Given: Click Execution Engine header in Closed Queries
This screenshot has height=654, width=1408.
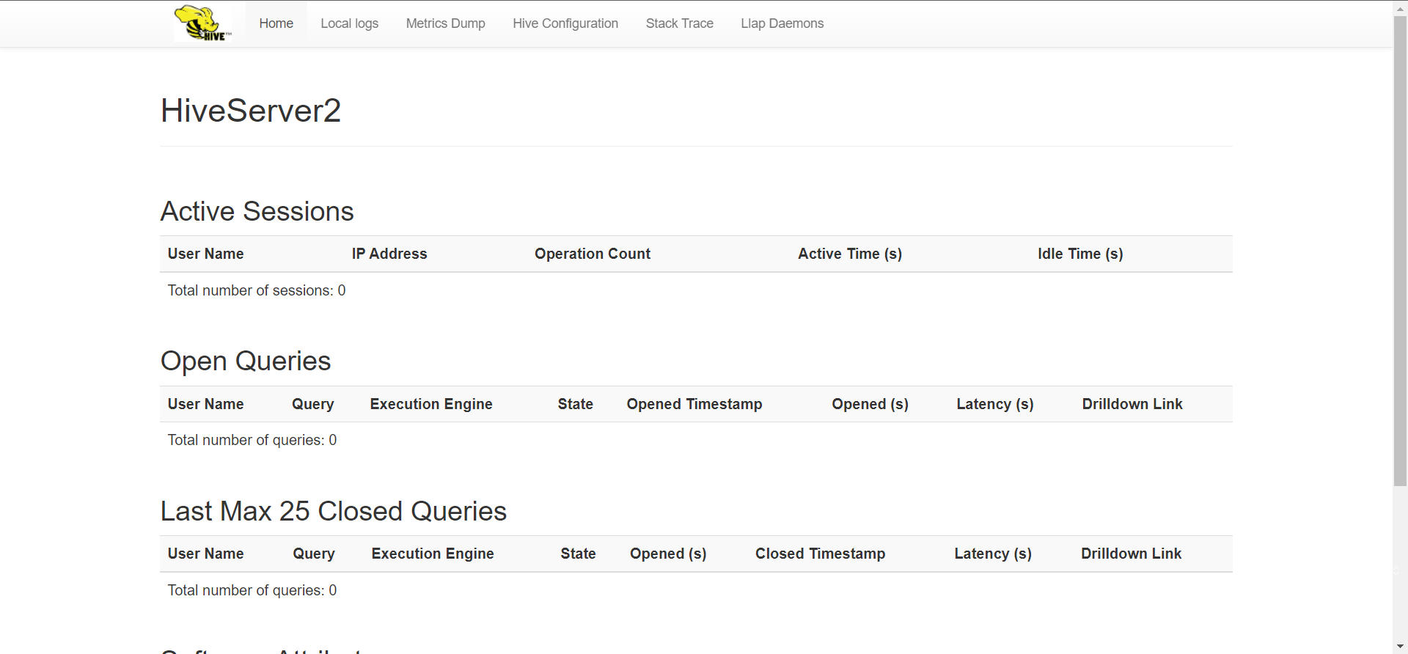Looking at the screenshot, I should pyautogui.click(x=433, y=554).
